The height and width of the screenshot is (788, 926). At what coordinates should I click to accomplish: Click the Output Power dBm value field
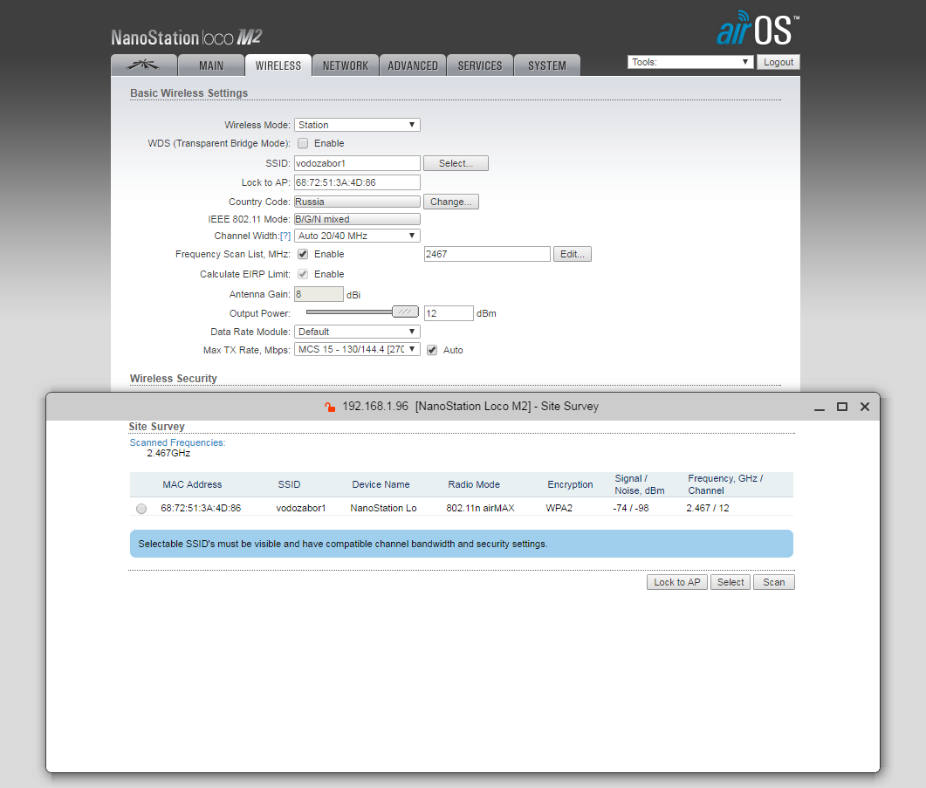[x=449, y=313]
